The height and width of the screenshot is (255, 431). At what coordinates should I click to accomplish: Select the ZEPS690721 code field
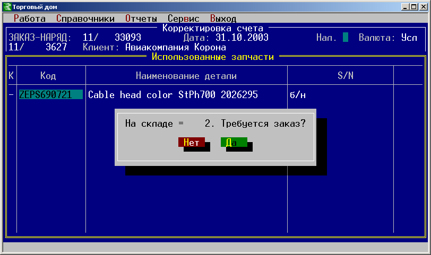click(x=50, y=94)
